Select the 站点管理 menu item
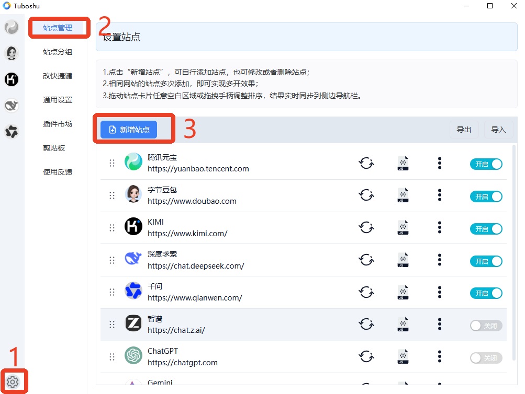The width and height of the screenshot is (525, 394). pos(58,28)
